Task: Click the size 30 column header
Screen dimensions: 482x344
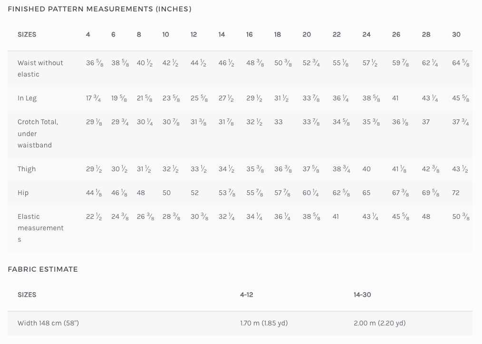Action: tap(456, 34)
